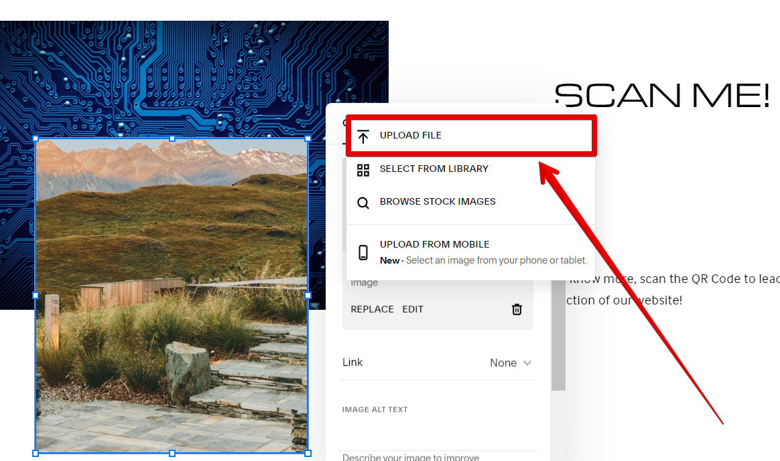Click the phone icon for Upload From Mobile
Viewport: 780px width, 461px height.
click(x=363, y=252)
